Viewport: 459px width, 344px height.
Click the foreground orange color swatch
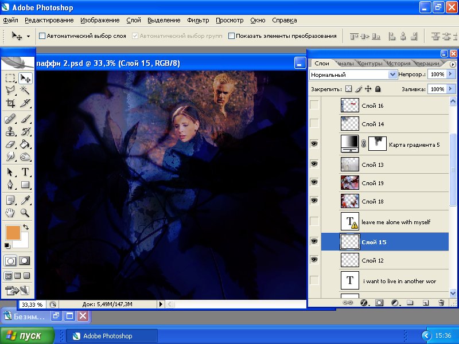pyautogui.click(x=13, y=232)
